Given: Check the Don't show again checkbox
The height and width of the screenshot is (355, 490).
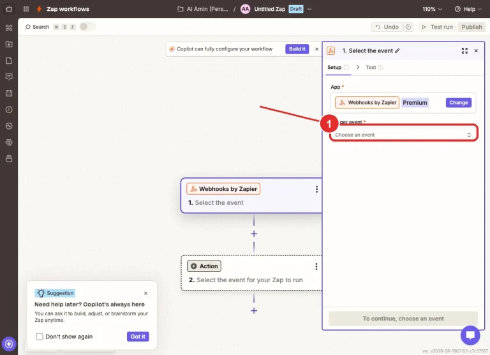Looking at the screenshot, I should [x=40, y=336].
